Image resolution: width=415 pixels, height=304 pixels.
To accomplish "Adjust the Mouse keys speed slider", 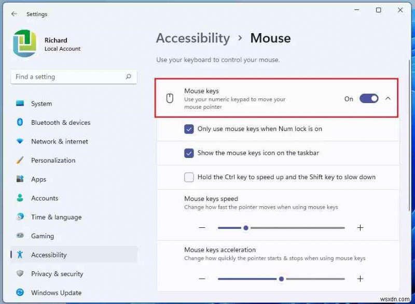I will 245,227.
